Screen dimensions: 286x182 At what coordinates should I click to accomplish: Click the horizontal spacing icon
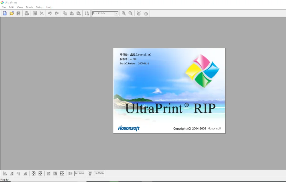[70, 173]
